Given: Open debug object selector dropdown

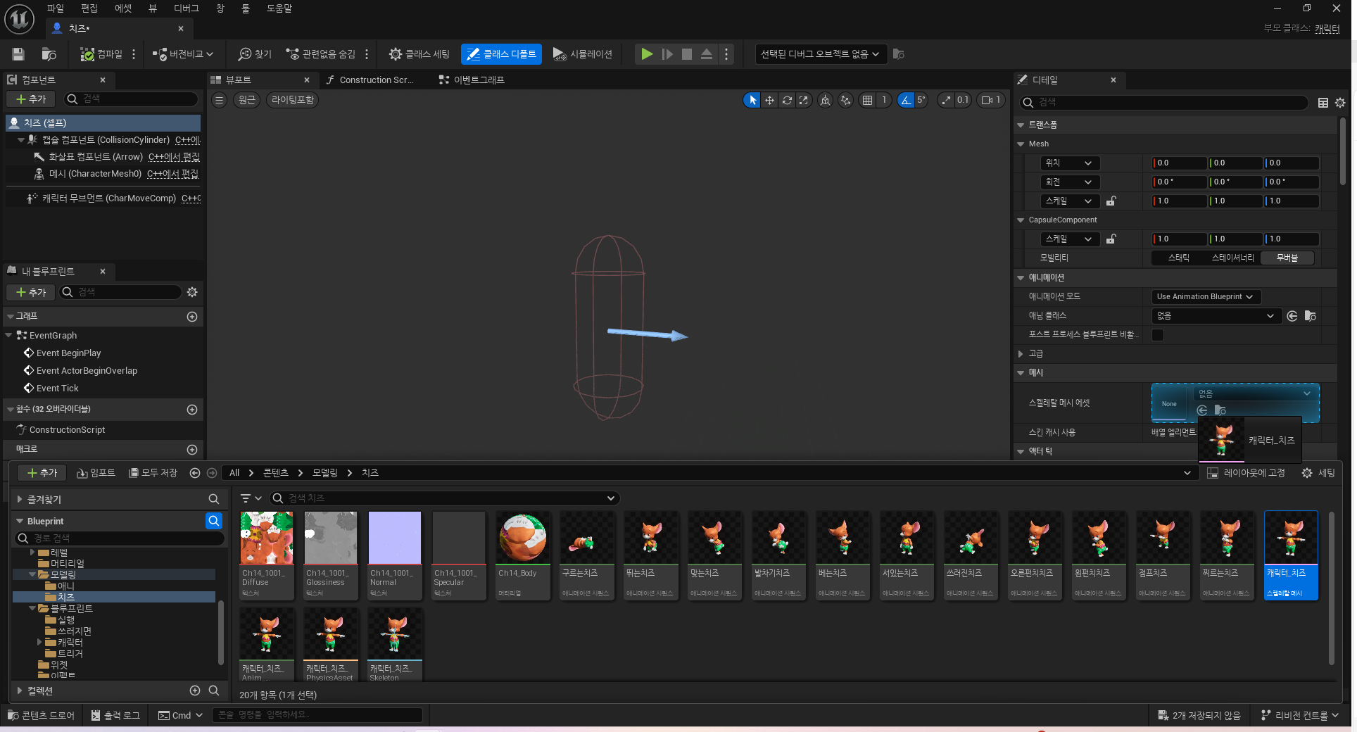Looking at the screenshot, I should coord(820,54).
